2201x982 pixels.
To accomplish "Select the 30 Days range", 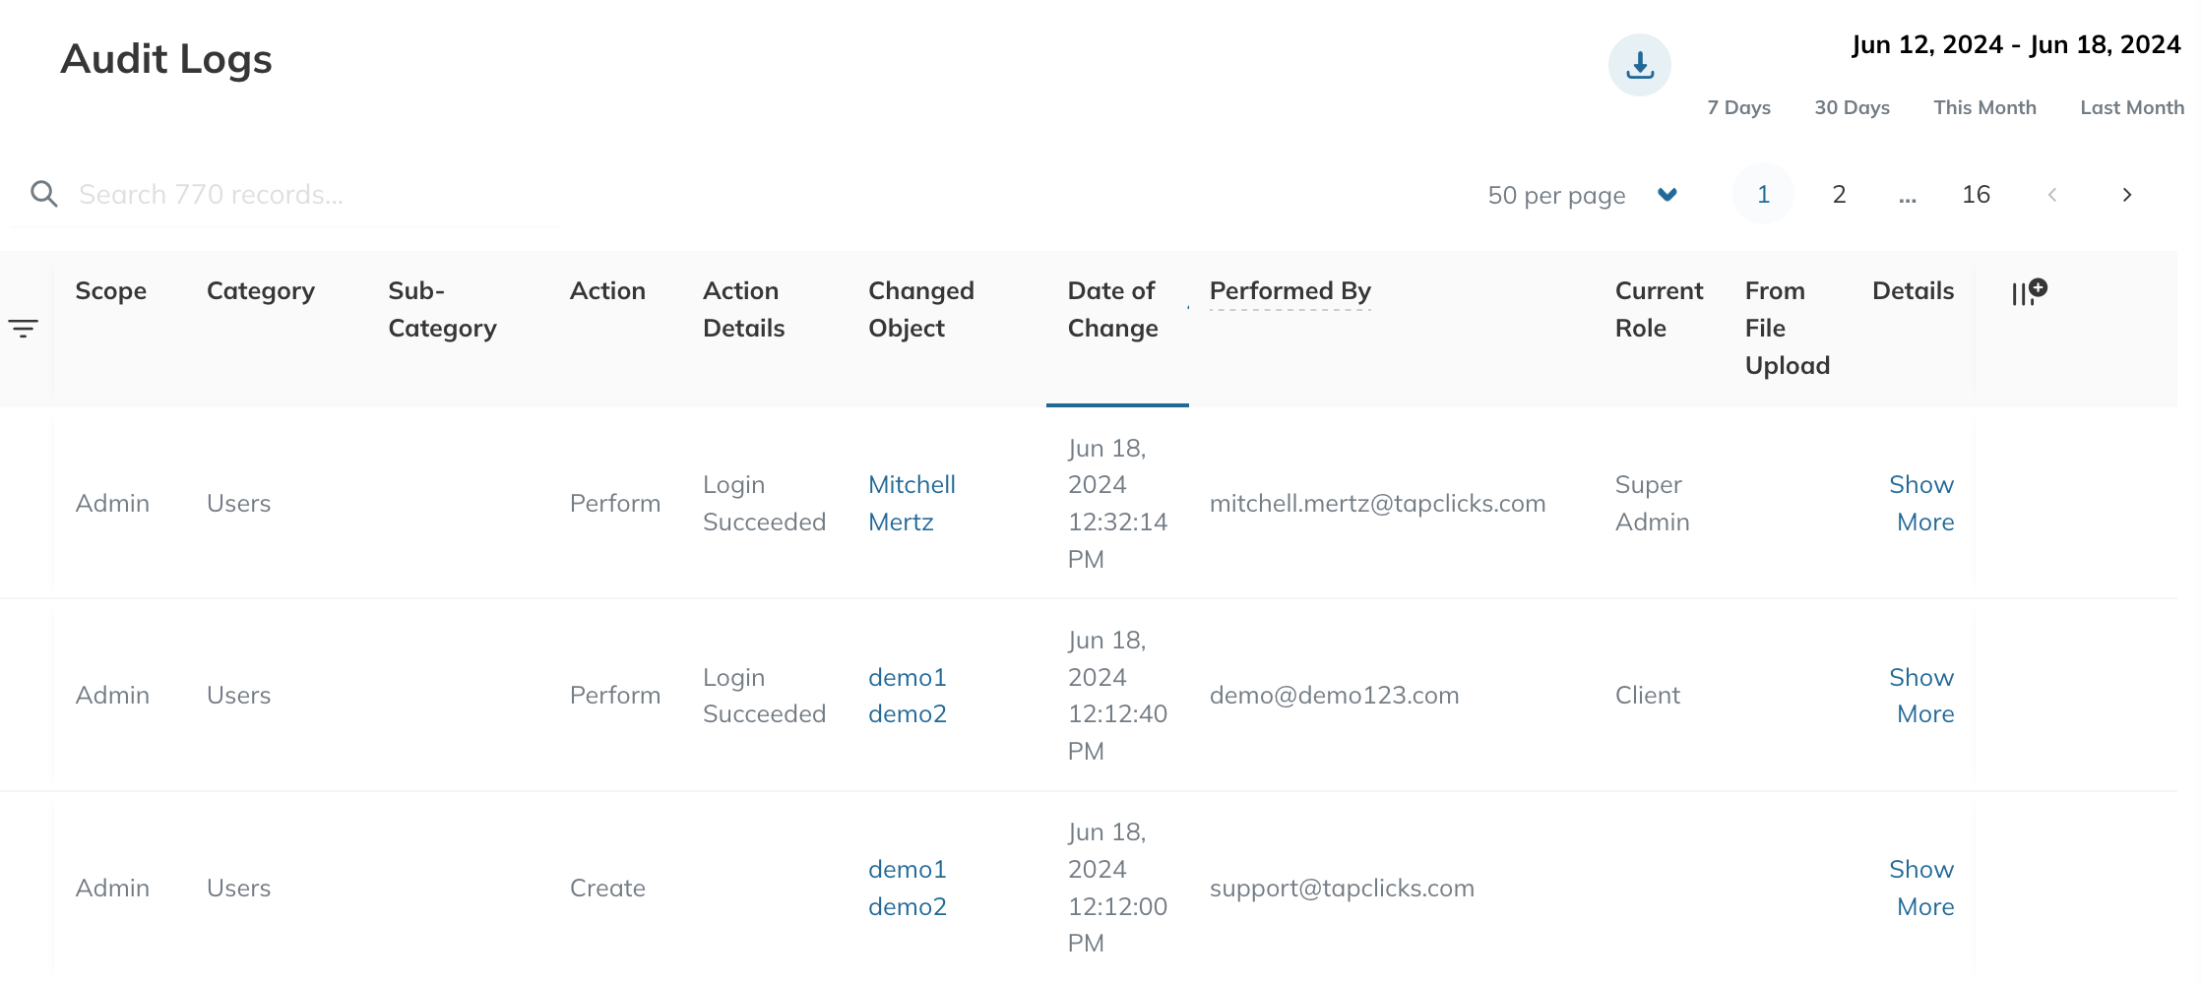I will coord(1852,107).
